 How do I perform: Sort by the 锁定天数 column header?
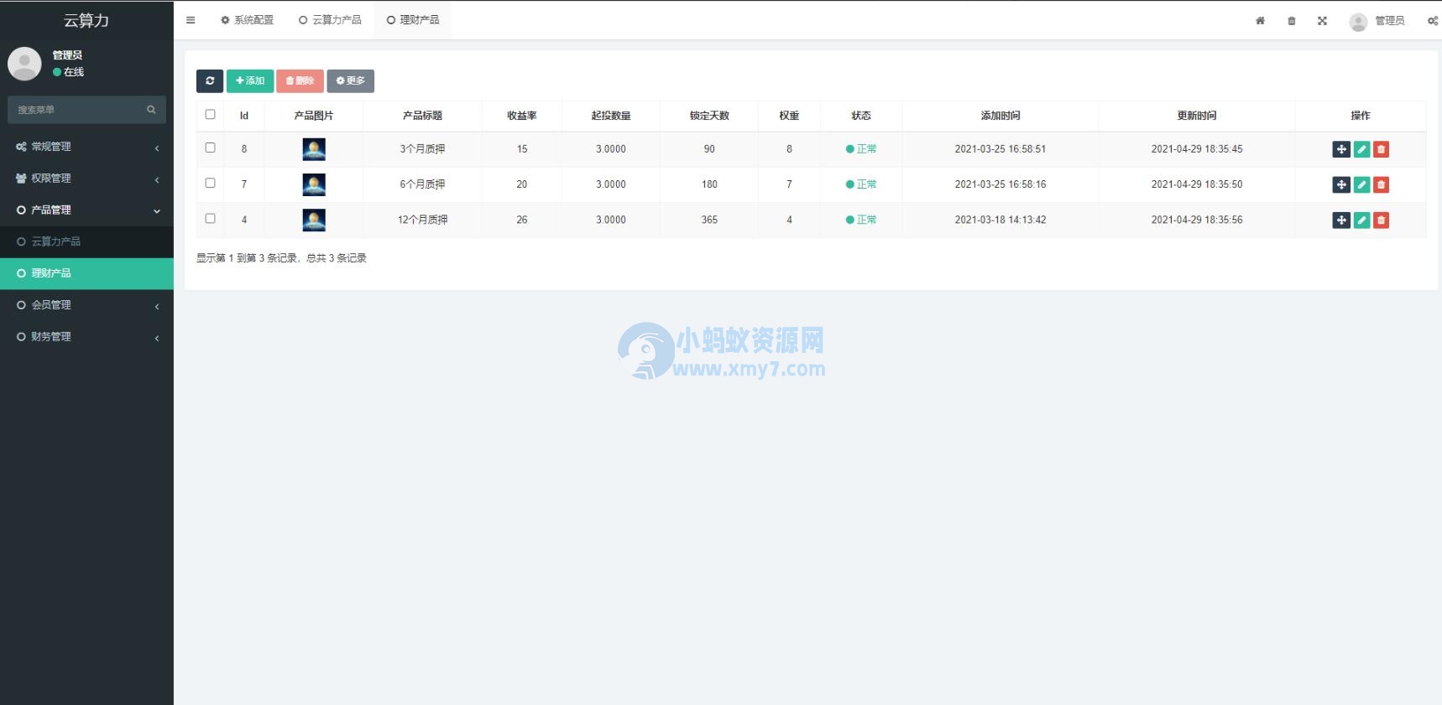click(709, 116)
